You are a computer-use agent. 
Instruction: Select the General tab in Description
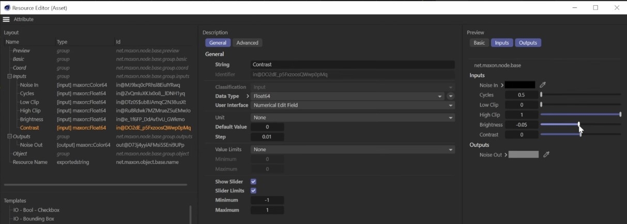tap(218, 43)
